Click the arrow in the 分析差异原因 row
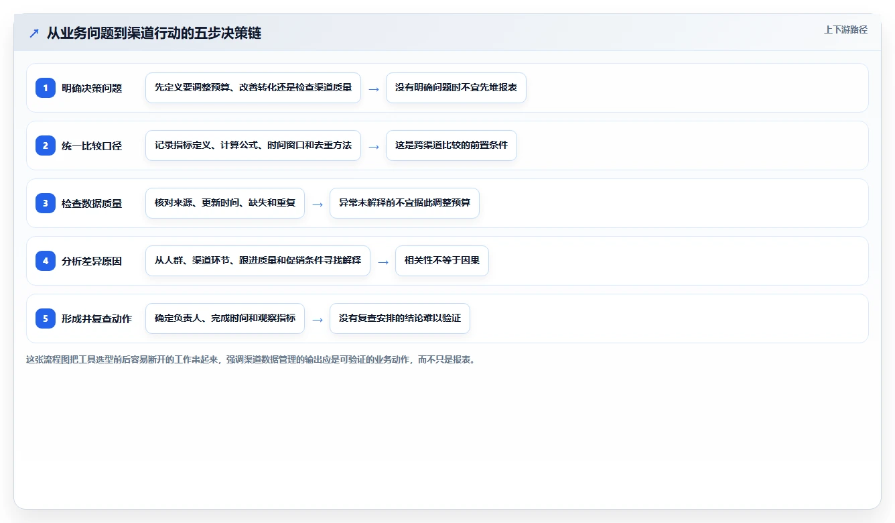Viewport: 895px width, 523px height. [383, 261]
